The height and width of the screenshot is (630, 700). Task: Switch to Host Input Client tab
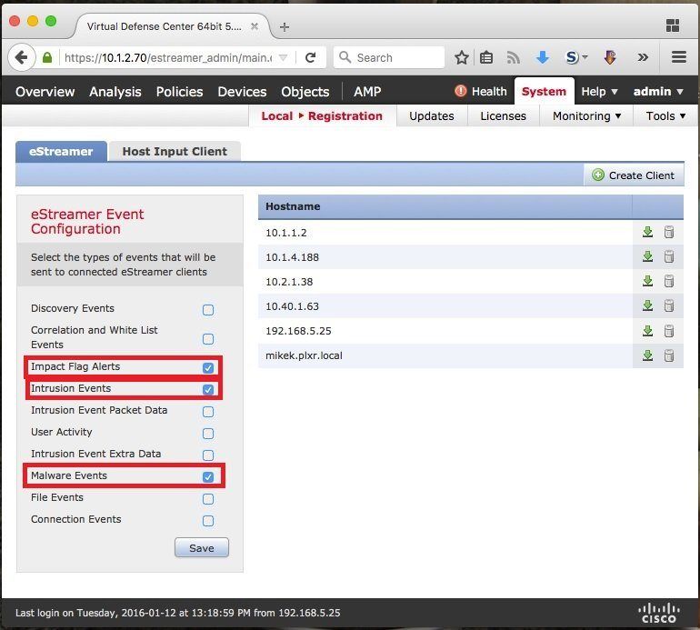point(175,151)
